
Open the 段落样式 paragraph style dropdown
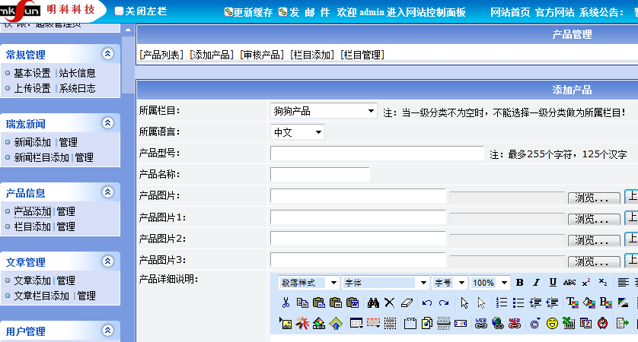click(x=308, y=283)
